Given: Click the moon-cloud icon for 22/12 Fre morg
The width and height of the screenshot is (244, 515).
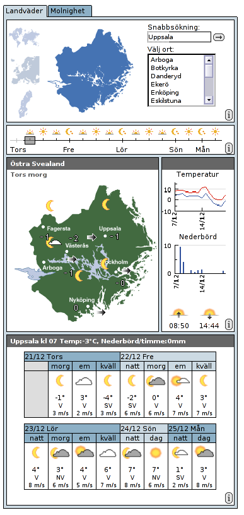Looking at the screenshot, I should [156, 381].
